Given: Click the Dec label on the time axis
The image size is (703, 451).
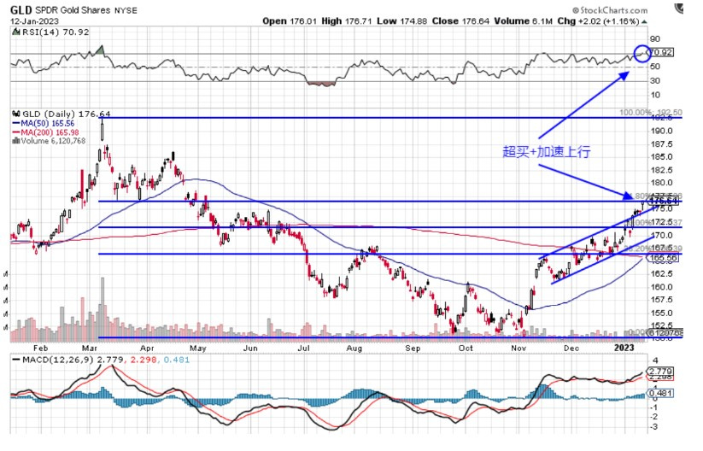Looking at the screenshot, I should click(x=571, y=348).
